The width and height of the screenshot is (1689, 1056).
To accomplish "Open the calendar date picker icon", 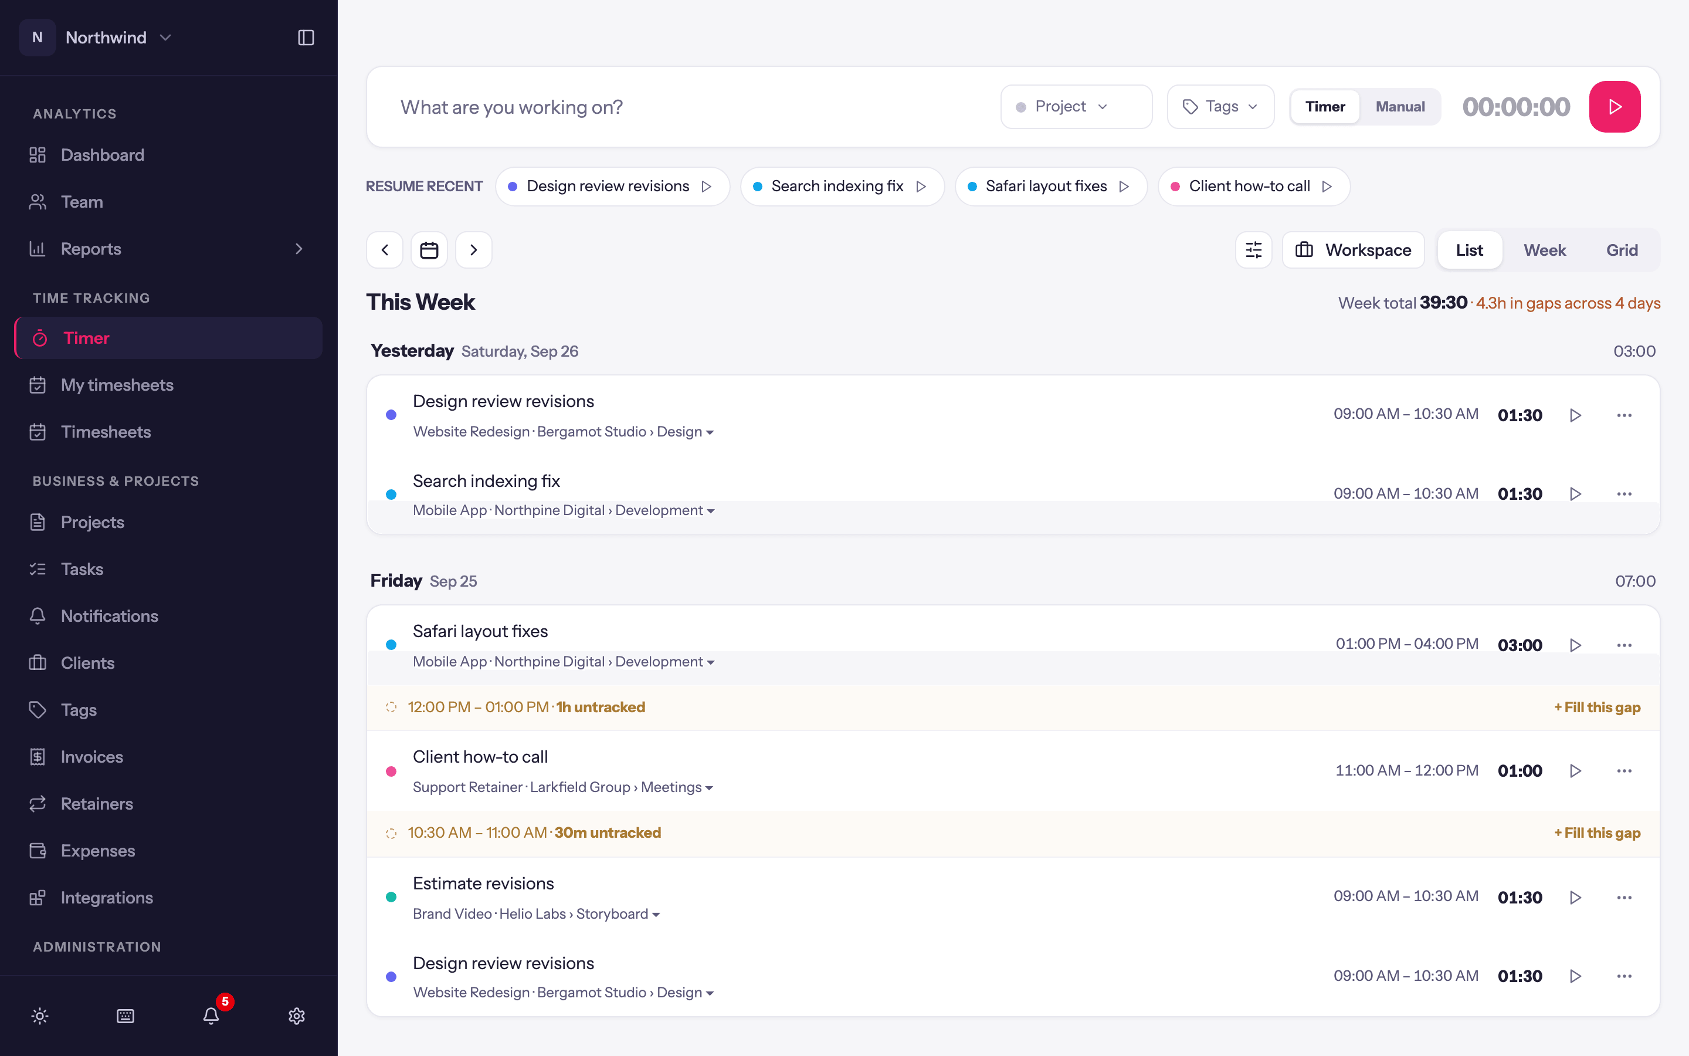I will pos(429,250).
